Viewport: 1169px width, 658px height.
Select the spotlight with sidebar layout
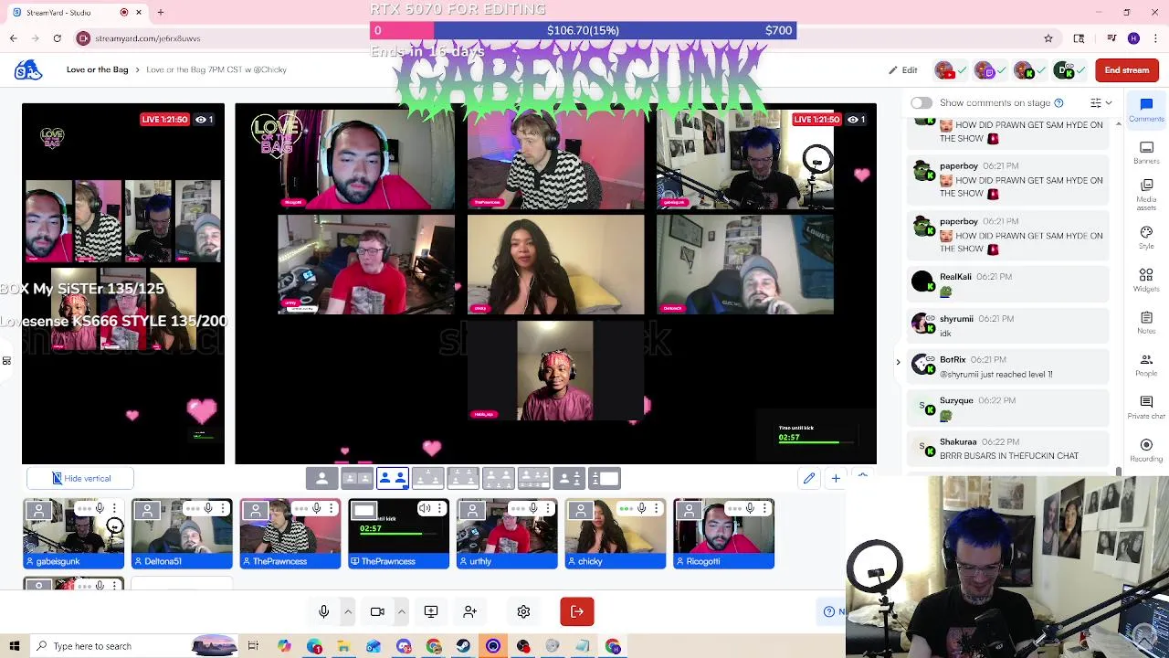pos(570,478)
